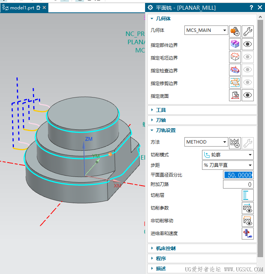Open the non-cutting moves (非切削移动) icon
The image size is (265, 274).
click(248, 221)
